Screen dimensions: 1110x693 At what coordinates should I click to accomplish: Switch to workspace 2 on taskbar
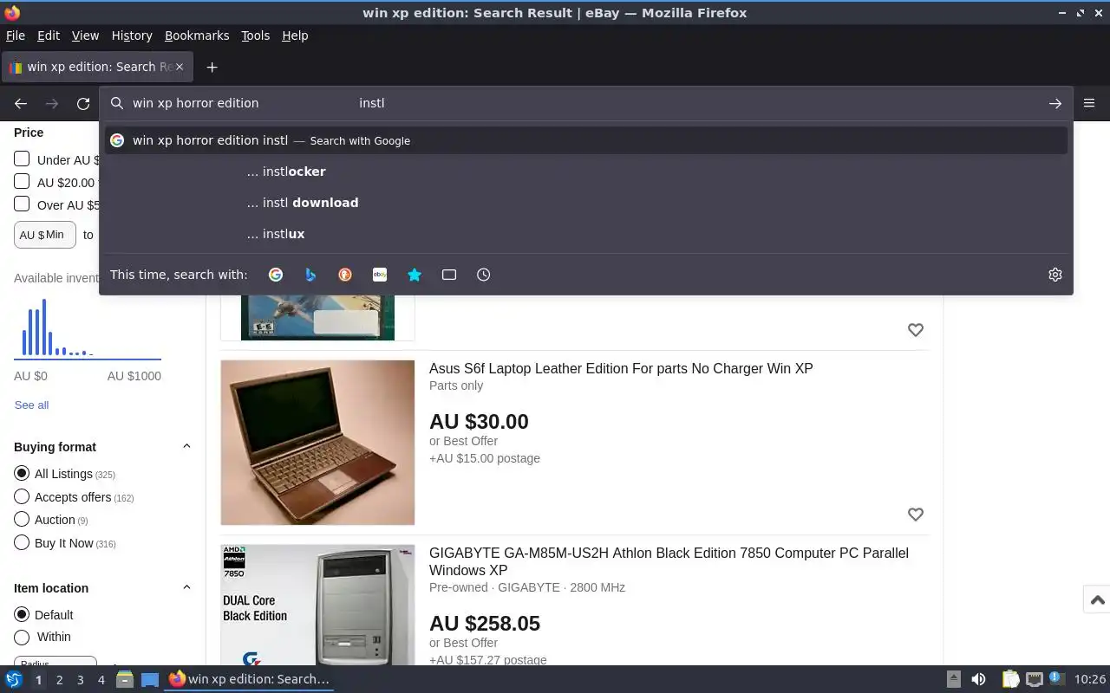(x=59, y=680)
